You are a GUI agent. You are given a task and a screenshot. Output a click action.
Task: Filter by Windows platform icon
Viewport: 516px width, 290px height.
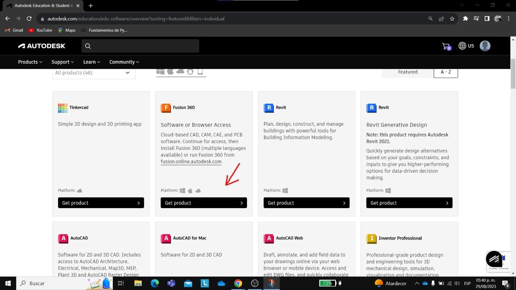tap(160, 72)
